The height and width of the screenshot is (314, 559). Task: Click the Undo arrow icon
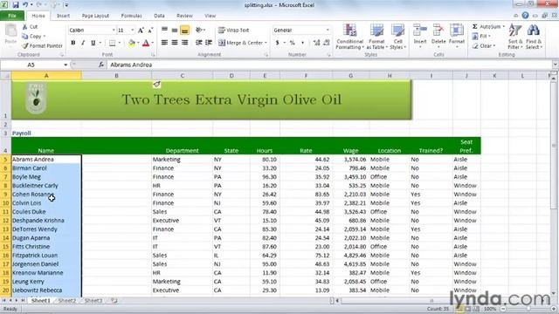[x=25, y=5]
